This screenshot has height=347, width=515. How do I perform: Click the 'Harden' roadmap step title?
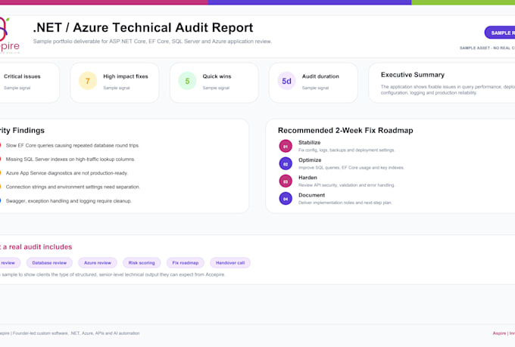click(x=307, y=178)
